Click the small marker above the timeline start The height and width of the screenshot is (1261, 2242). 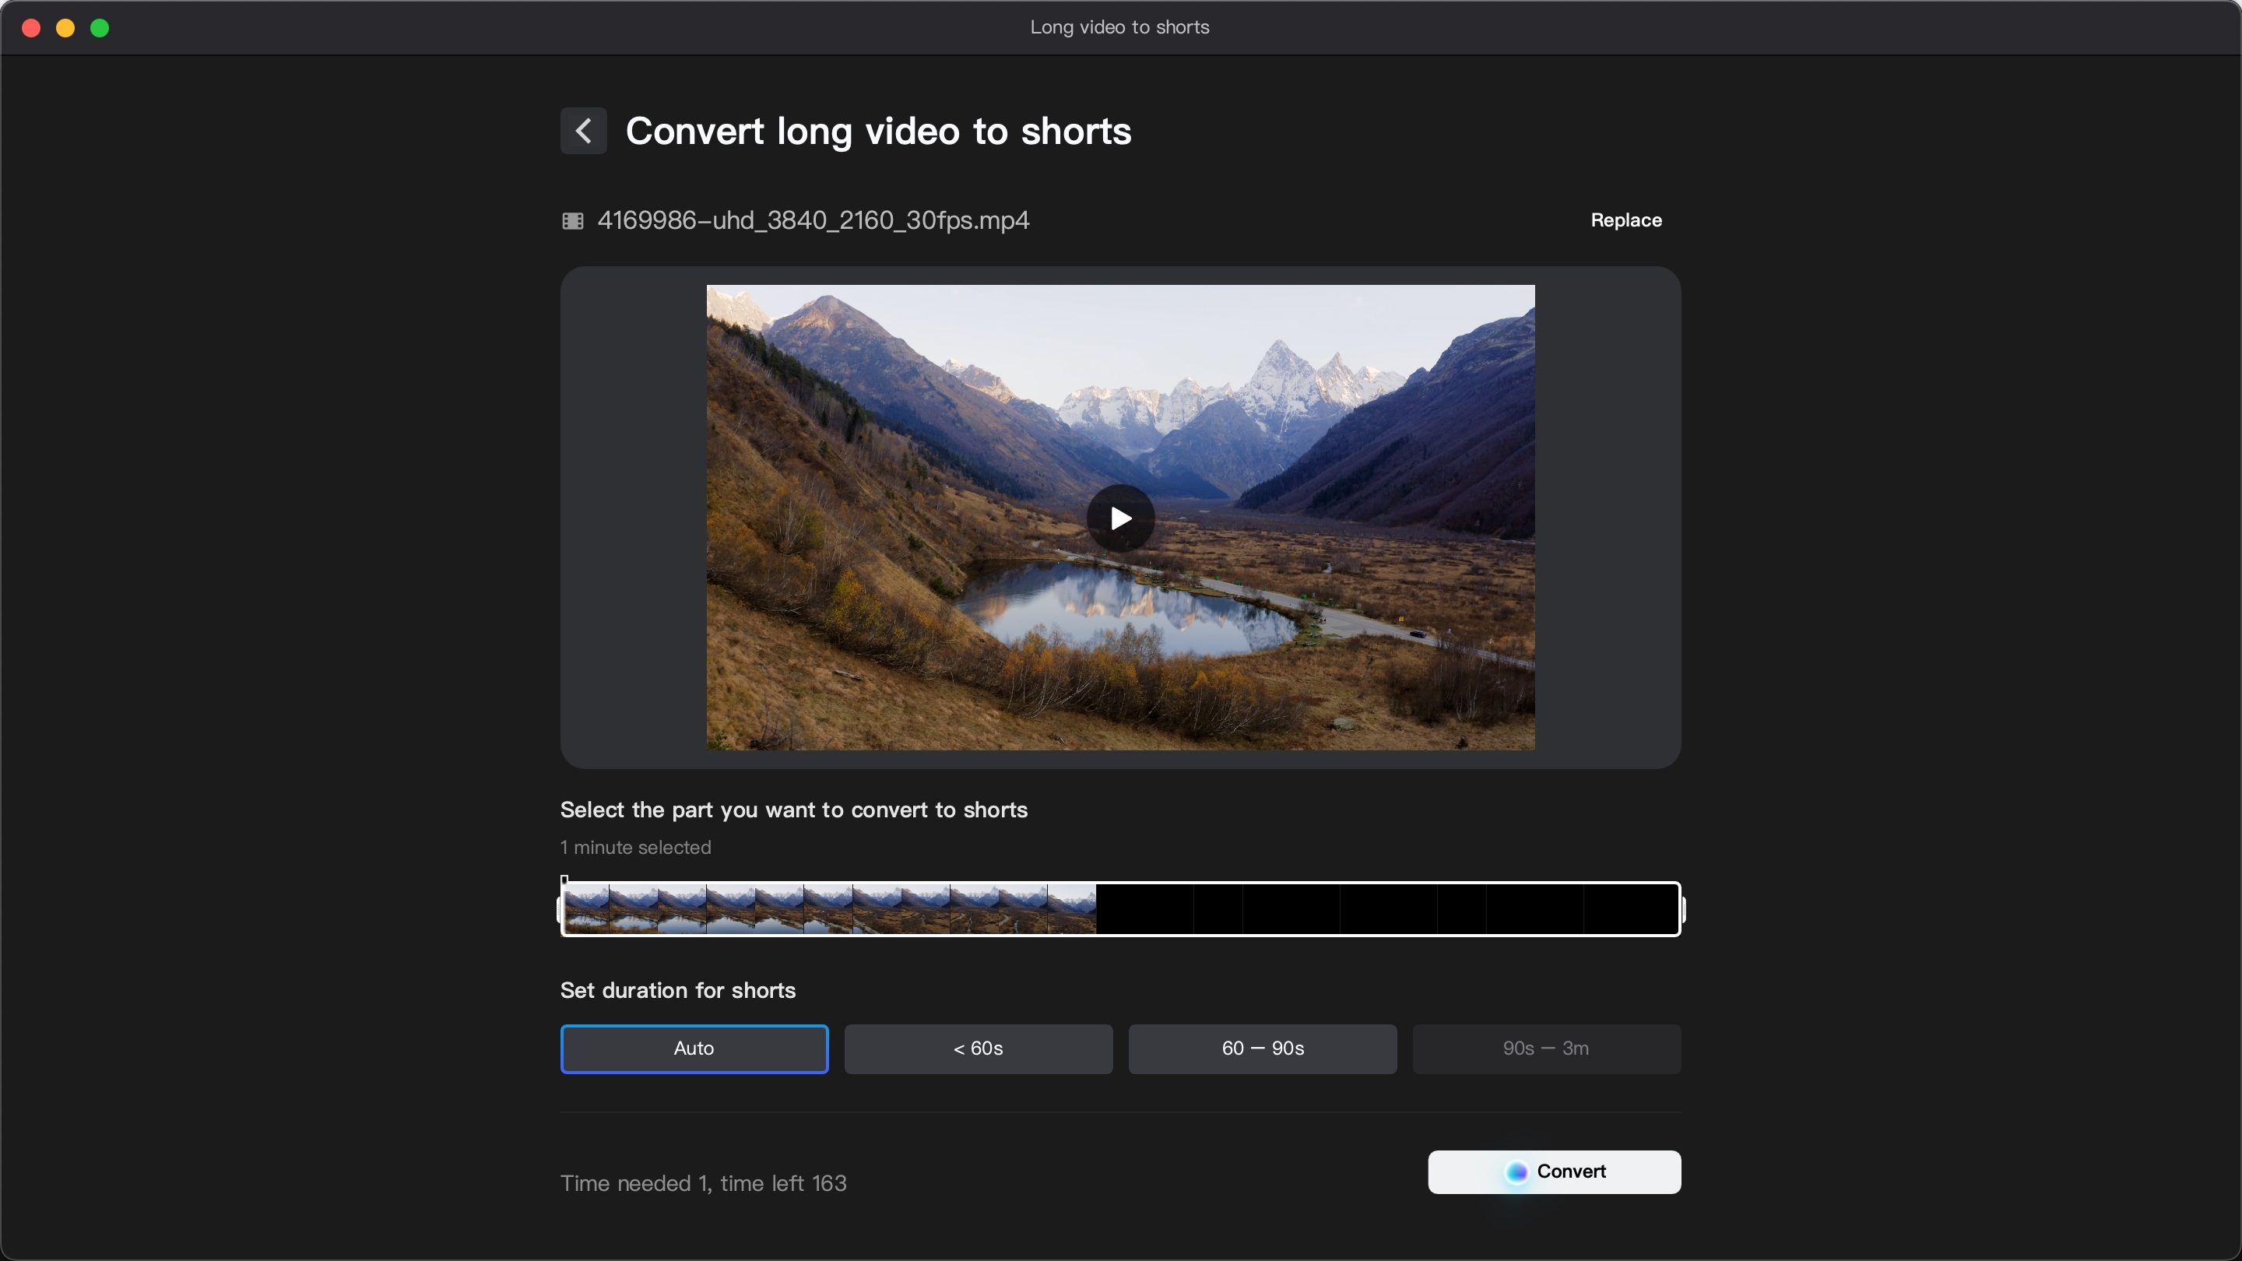tap(564, 878)
